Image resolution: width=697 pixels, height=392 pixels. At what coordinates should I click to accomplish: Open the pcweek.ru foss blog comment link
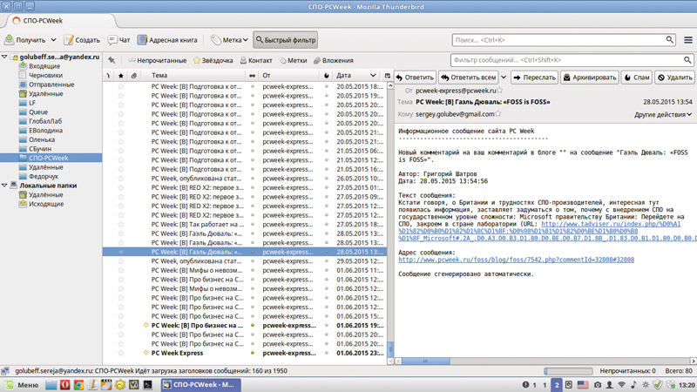click(x=516, y=260)
